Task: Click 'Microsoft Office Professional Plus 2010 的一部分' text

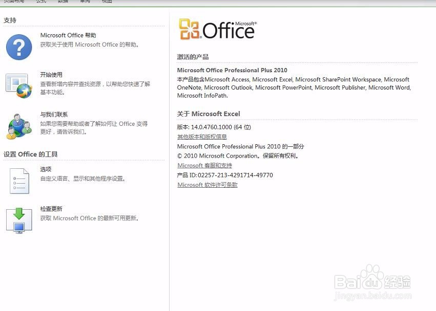Action: (240, 147)
